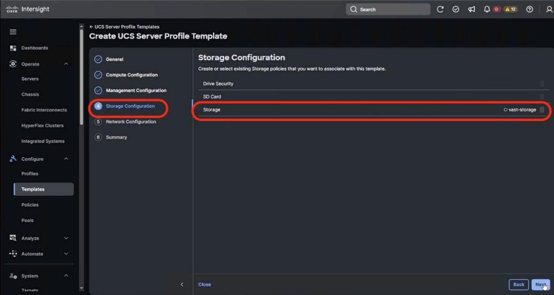Viewport: 554px width, 295px height.
Task: Open the hamburger navigation menu
Action: pos(13,32)
